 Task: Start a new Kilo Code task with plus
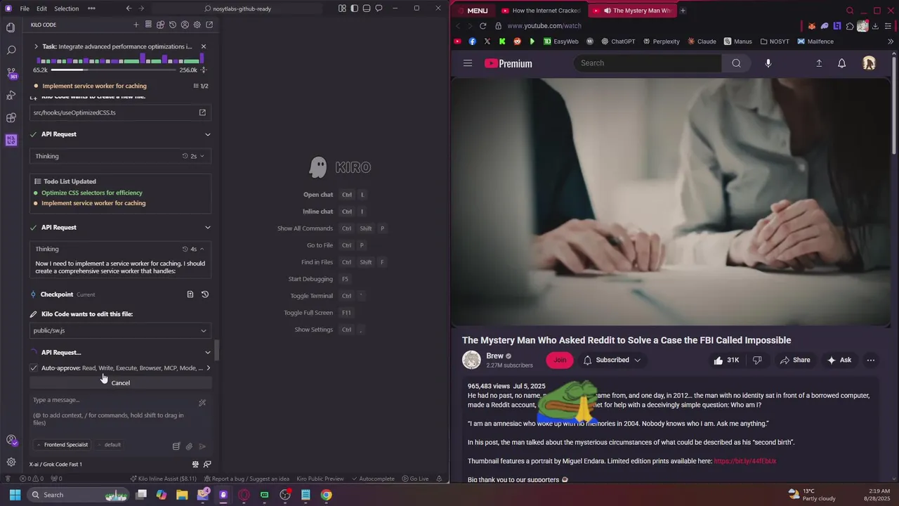pyautogui.click(x=136, y=25)
